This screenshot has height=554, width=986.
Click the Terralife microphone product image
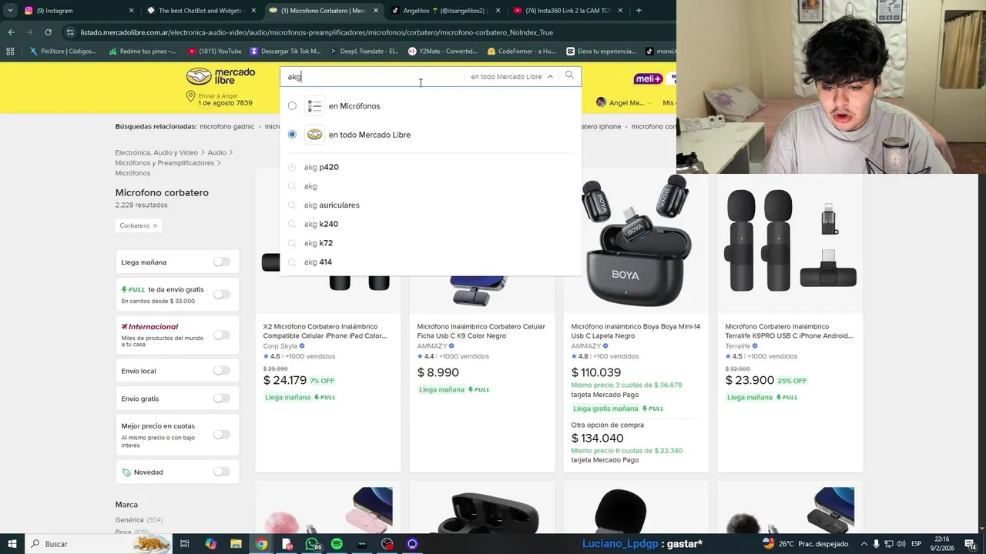(790, 242)
